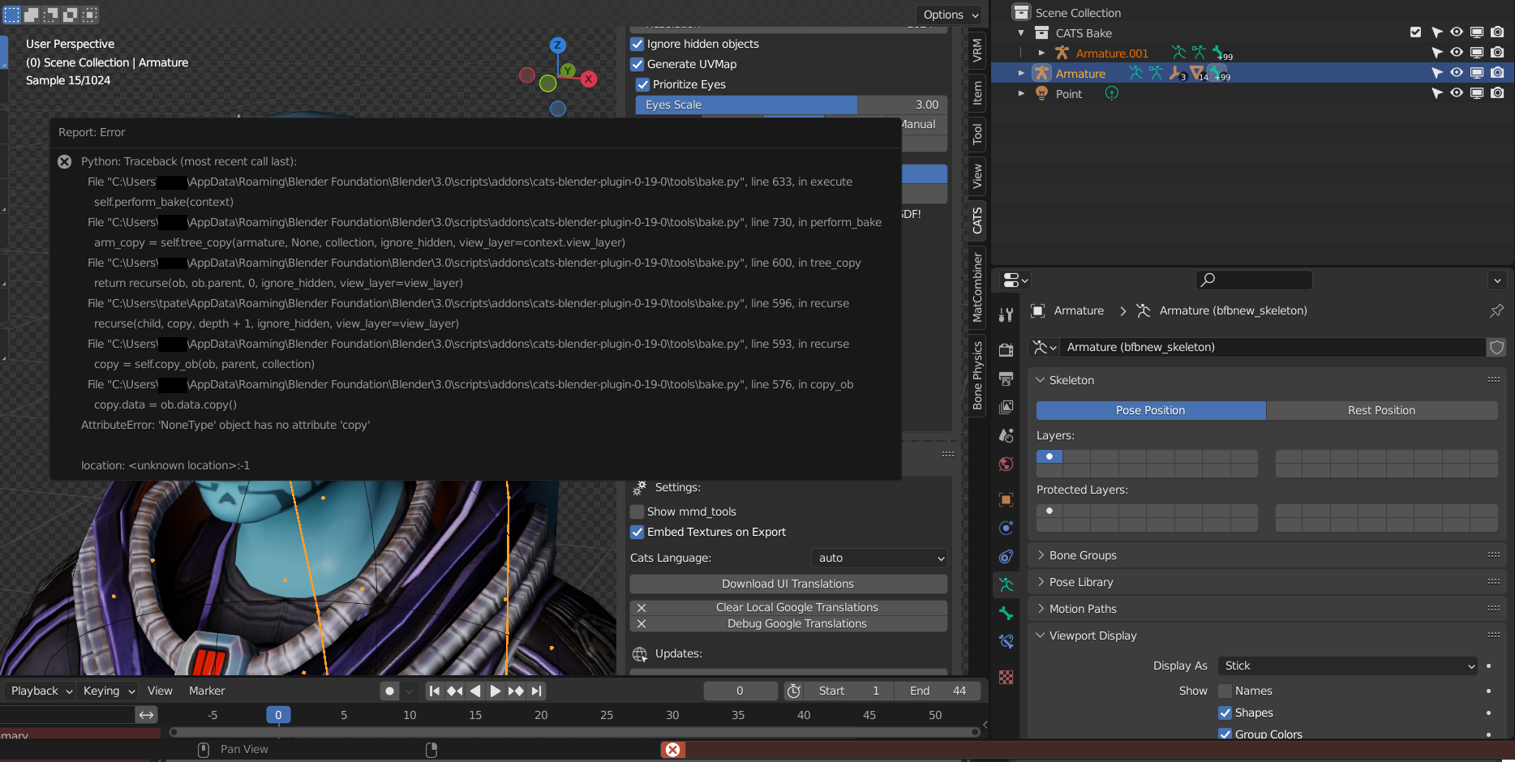Click the Eyes Scale slider
This screenshot has width=1515, height=762.
(x=792, y=105)
